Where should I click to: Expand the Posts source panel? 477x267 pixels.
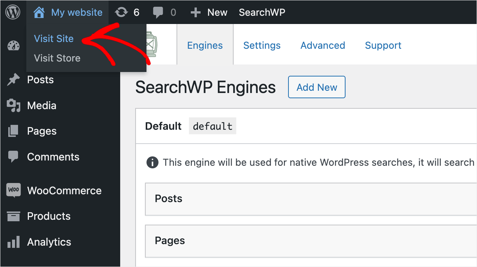pyautogui.click(x=311, y=199)
